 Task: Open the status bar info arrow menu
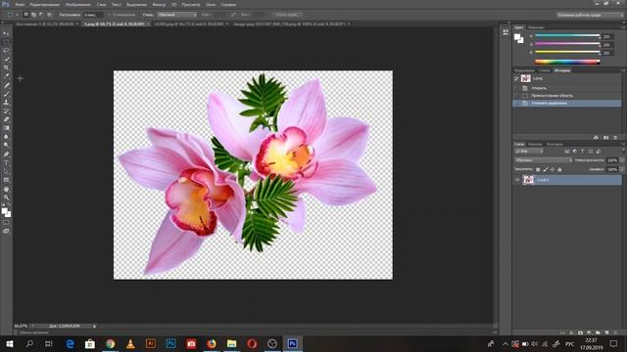tap(94, 327)
